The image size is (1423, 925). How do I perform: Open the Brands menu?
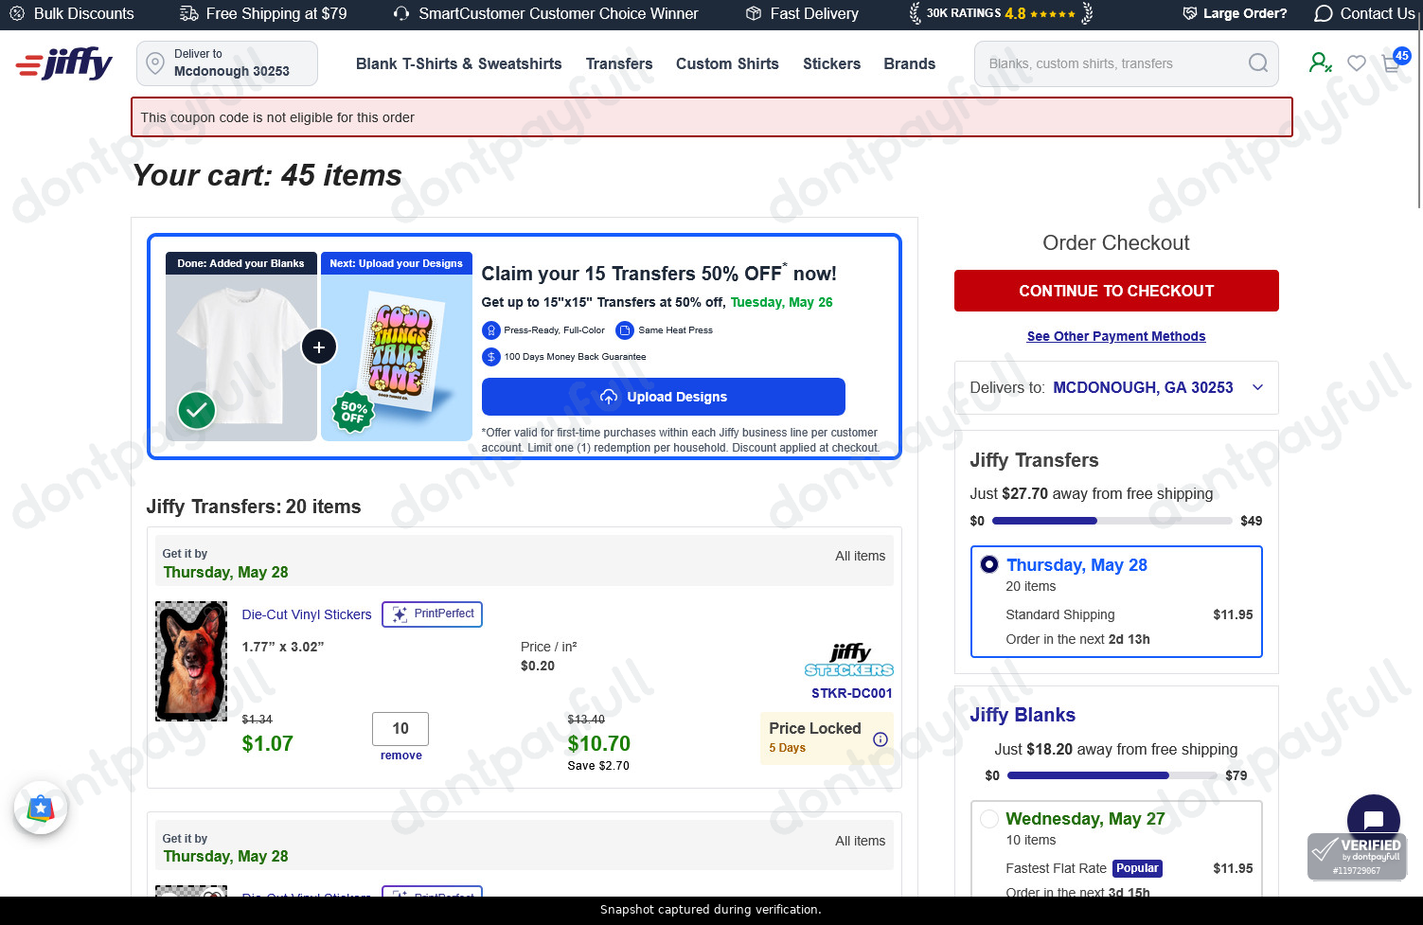(910, 63)
